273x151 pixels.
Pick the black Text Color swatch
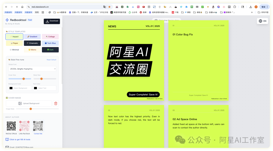click(36, 88)
